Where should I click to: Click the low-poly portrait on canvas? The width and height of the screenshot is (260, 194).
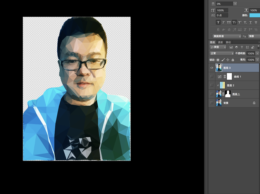point(77,88)
